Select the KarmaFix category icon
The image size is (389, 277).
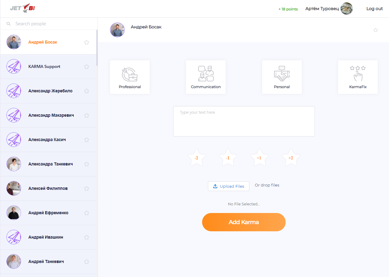[358, 73]
